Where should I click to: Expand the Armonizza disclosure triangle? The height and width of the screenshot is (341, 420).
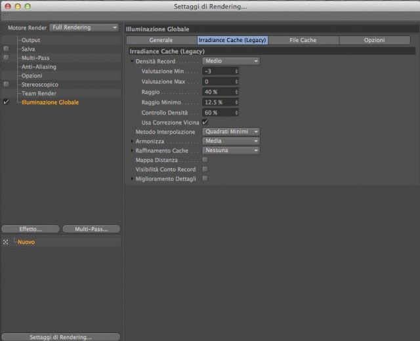132,141
